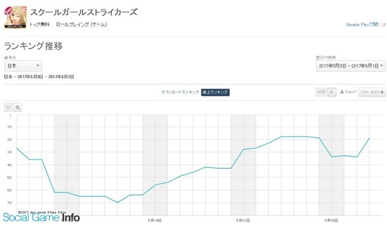The width and height of the screenshot is (387, 225).
Task: Click the ロールプレイング (ゲーム) category link
Action: tap(82, 24)
